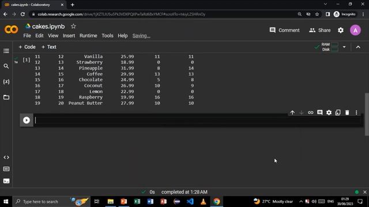Open the command palette icon

pos(6,169)
